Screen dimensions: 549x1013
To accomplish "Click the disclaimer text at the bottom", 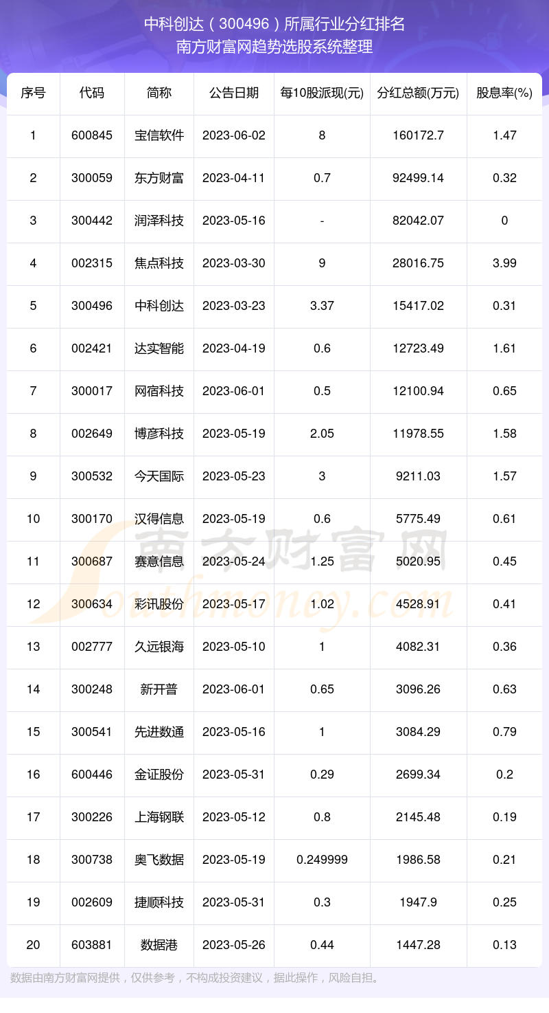I will (196, 978).
